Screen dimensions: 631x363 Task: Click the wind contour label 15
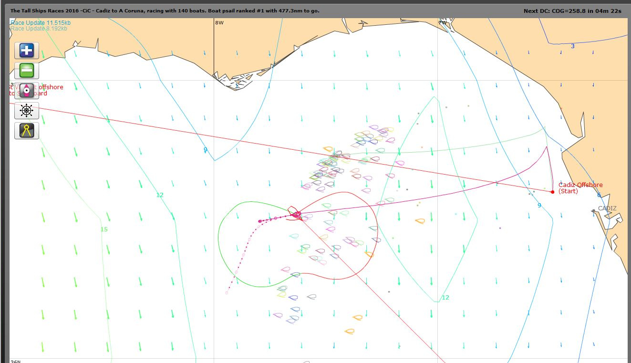(x=104, y=229)
